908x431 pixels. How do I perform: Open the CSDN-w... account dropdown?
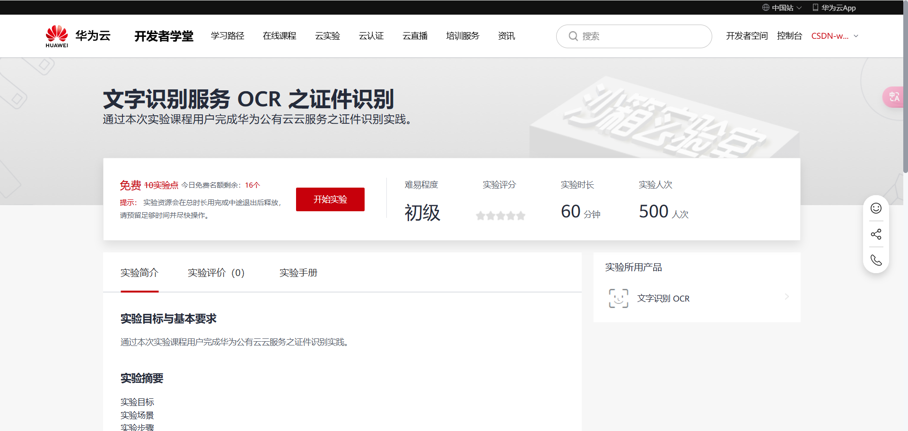[x=835, y=36]
